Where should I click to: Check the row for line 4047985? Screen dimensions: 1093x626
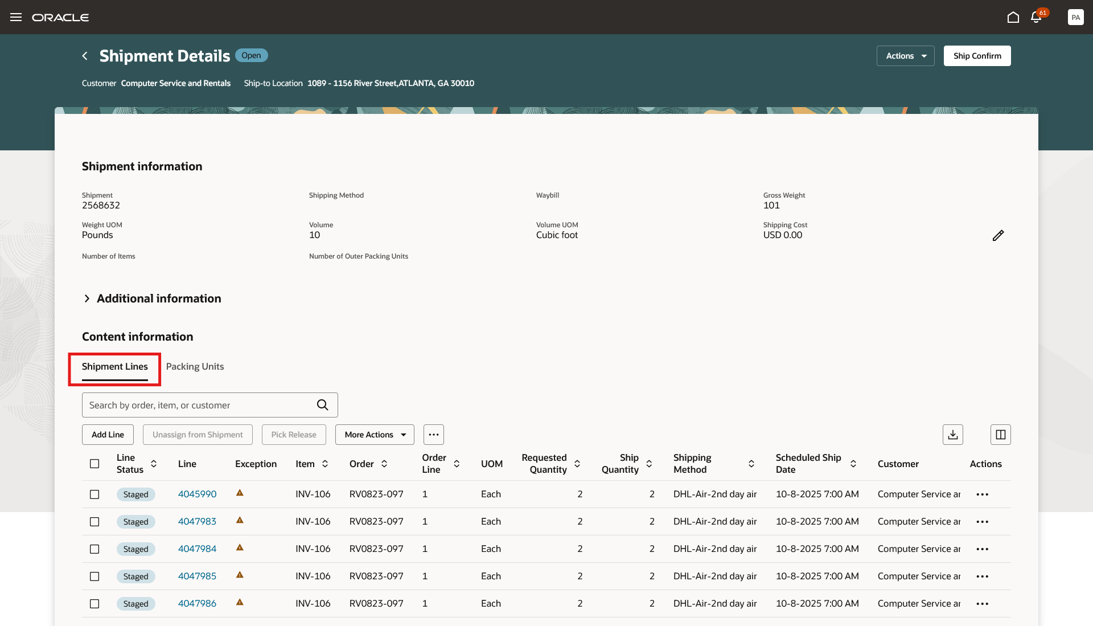tap(94, 576)
